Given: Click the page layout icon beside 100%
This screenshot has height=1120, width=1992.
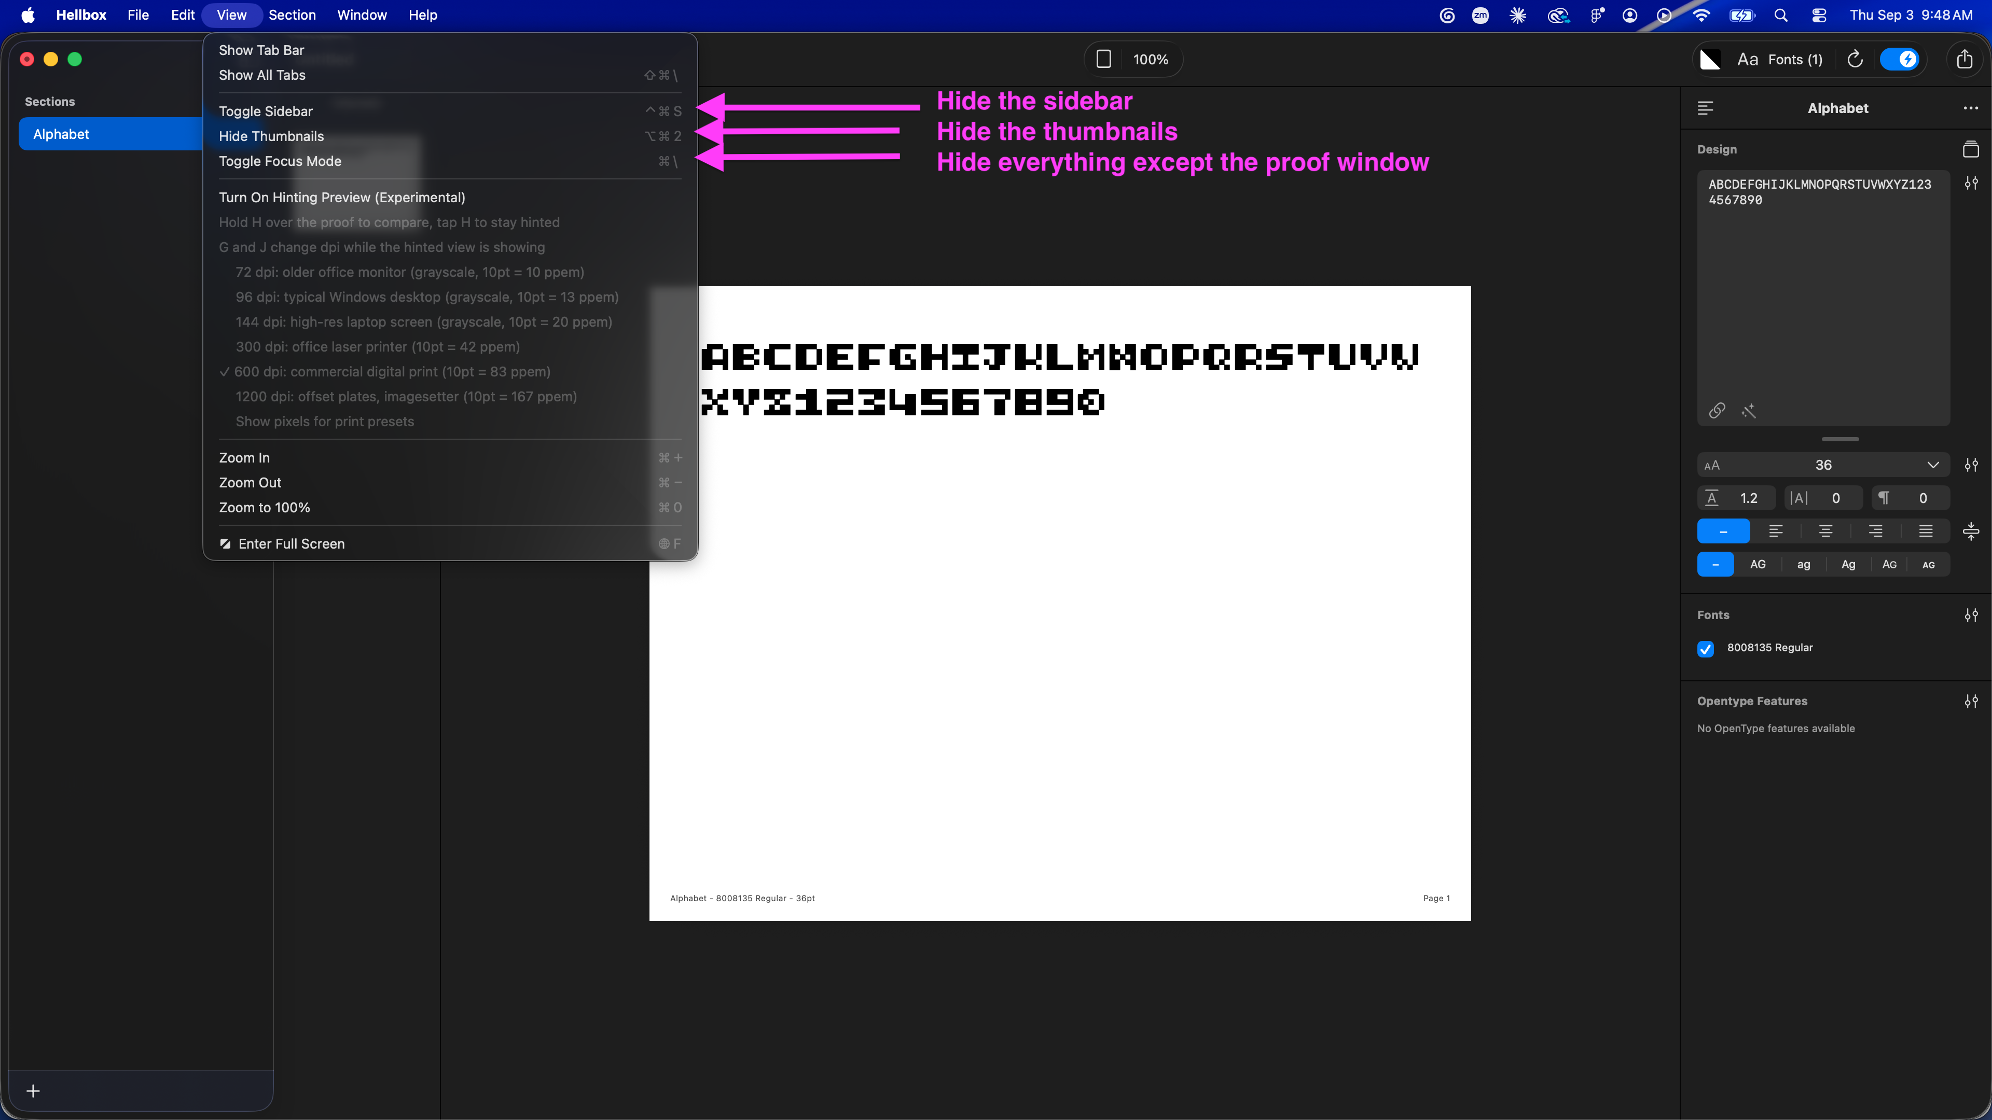Looking at the screenshot, I should coord(1103,60).
